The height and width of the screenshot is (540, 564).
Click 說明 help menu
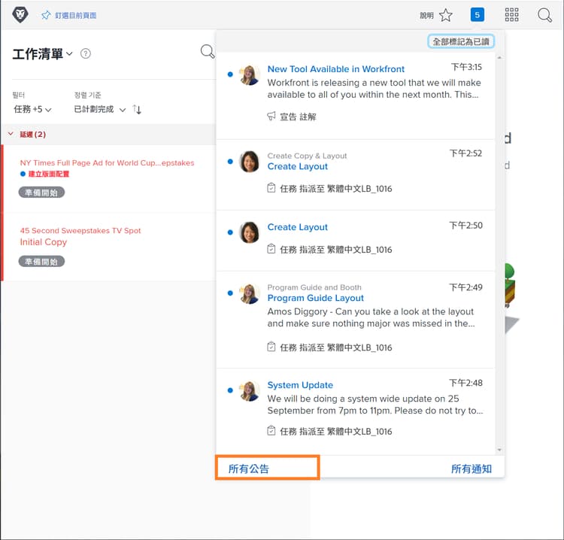pos(426,16)
